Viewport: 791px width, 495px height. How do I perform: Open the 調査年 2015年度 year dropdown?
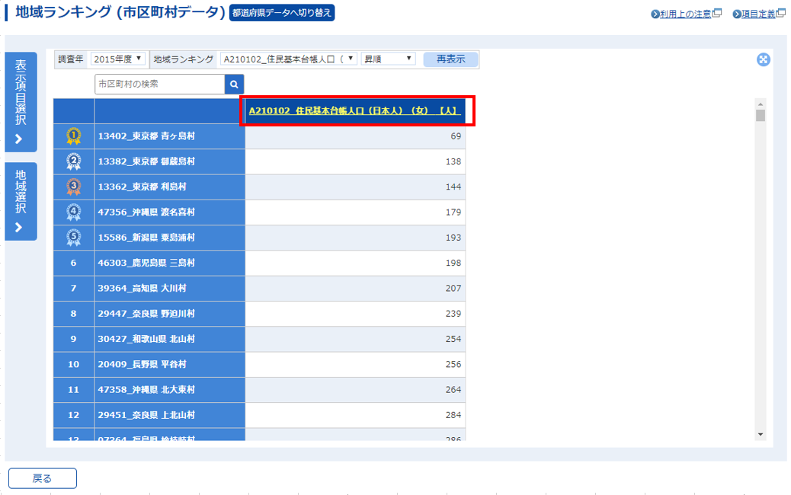[x=117, y=59]
